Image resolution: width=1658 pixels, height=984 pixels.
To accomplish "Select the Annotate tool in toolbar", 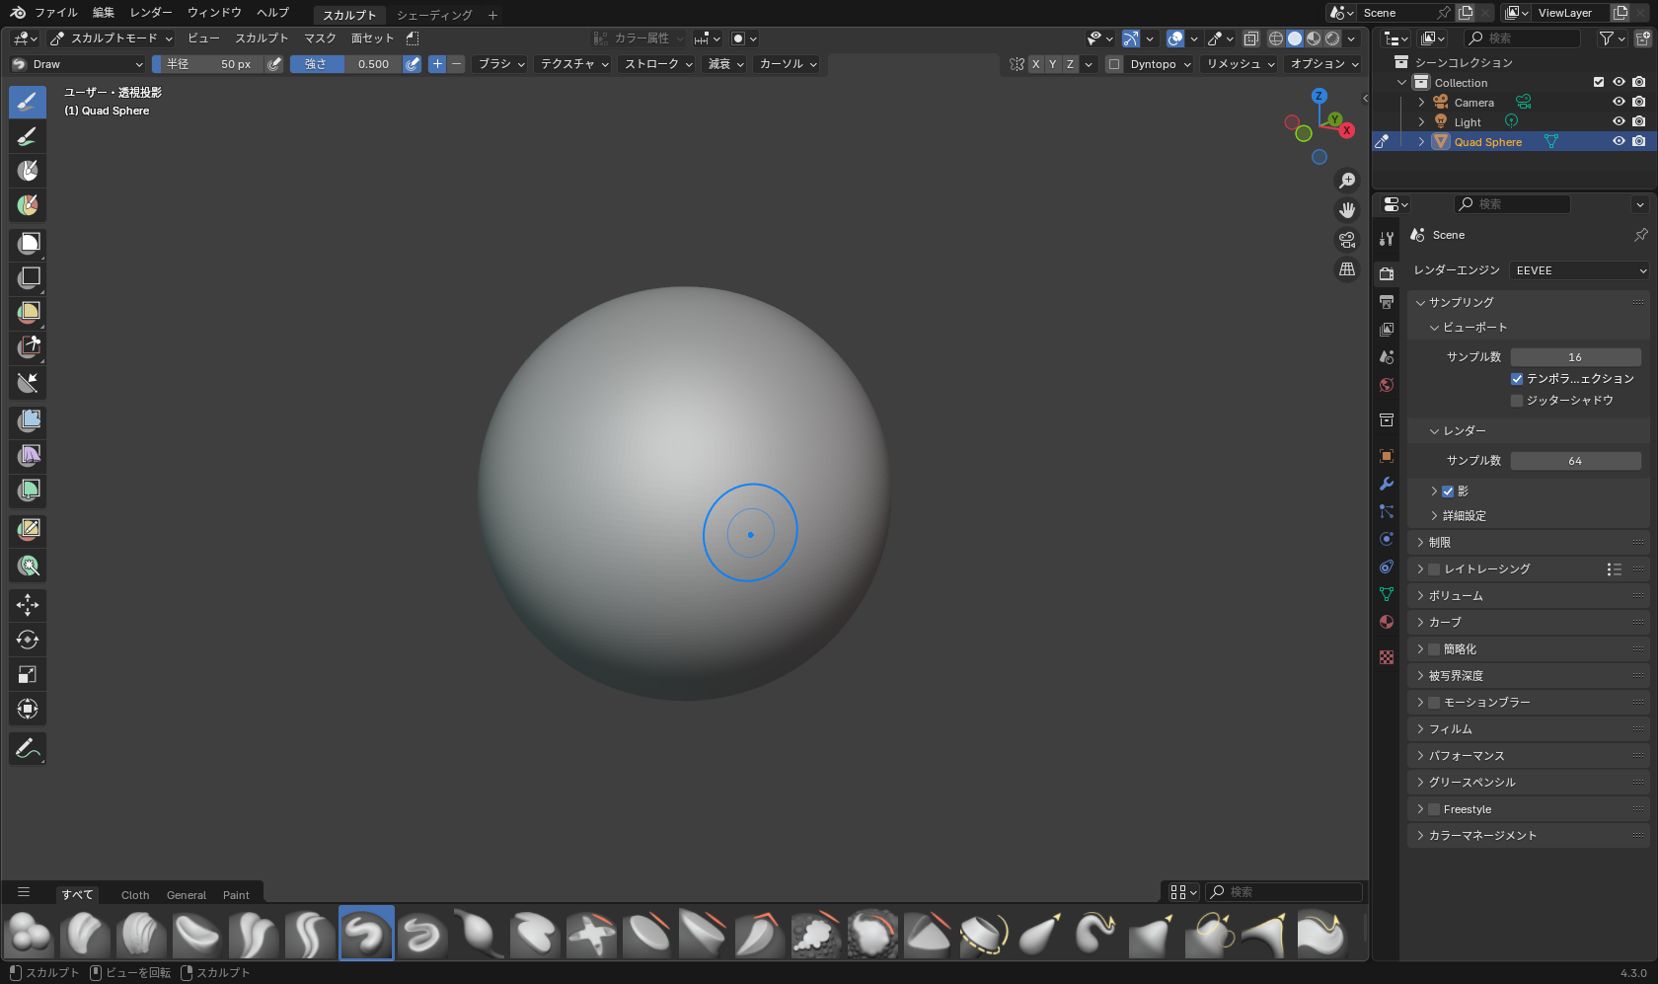I will [28, 749].
